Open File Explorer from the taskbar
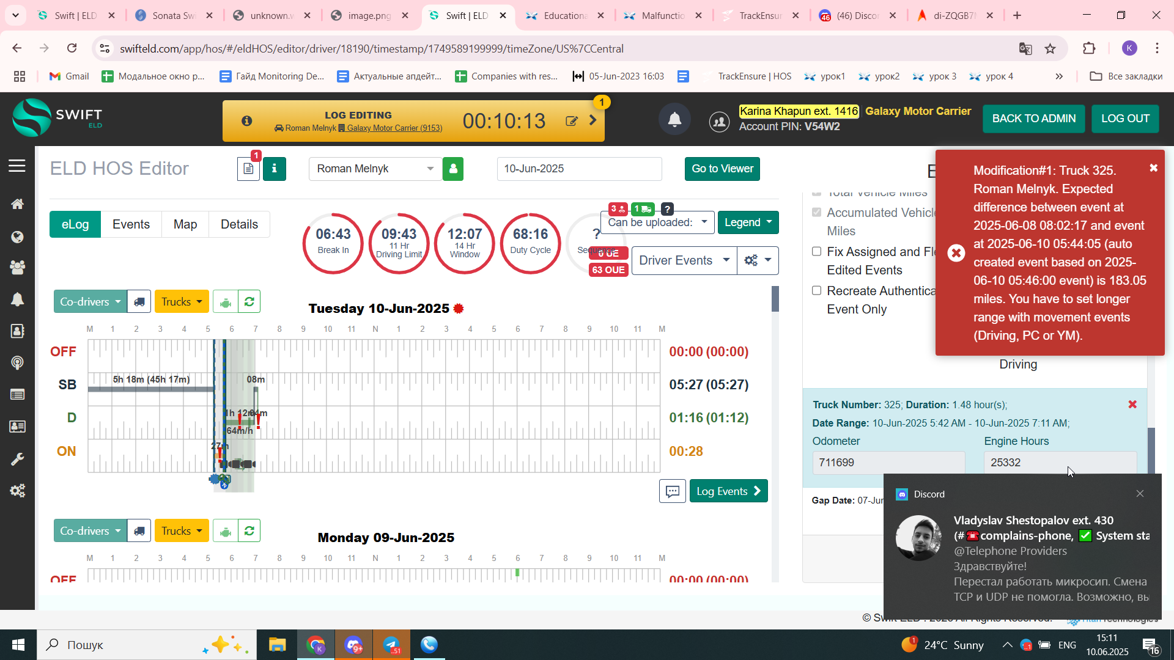The image size is (1174, 660). coord(277,645)
